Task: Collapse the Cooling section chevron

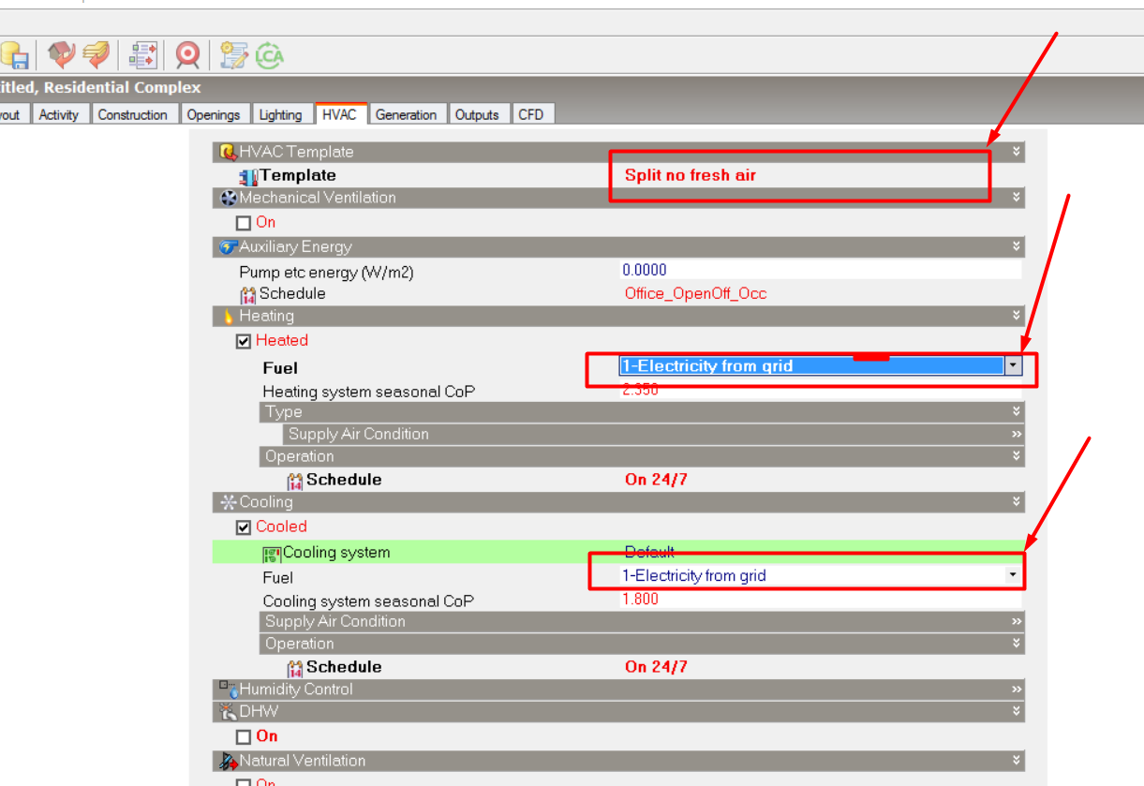Action: point(1016,502)
